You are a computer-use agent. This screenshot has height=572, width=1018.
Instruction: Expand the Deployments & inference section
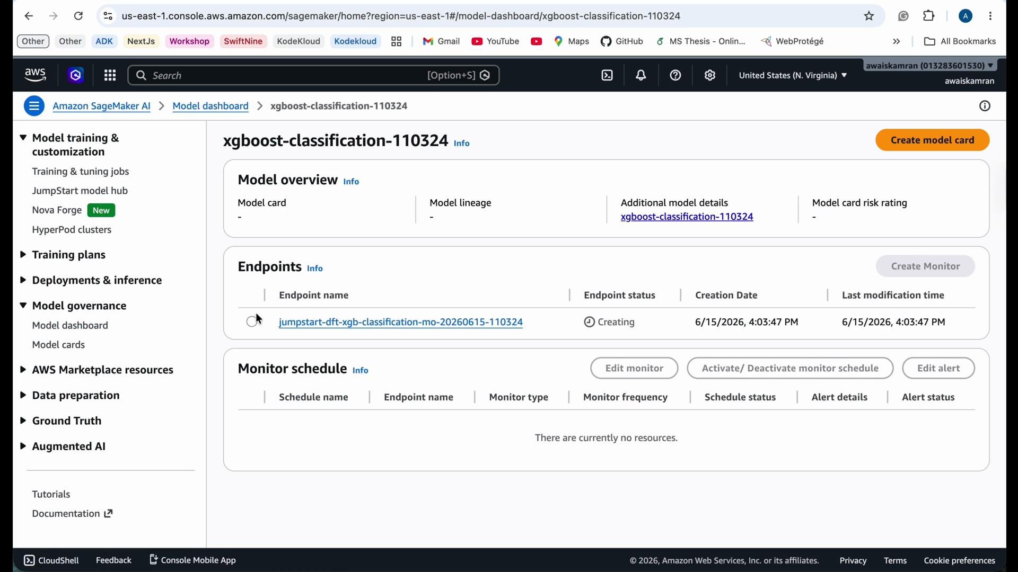click(23, 281)
